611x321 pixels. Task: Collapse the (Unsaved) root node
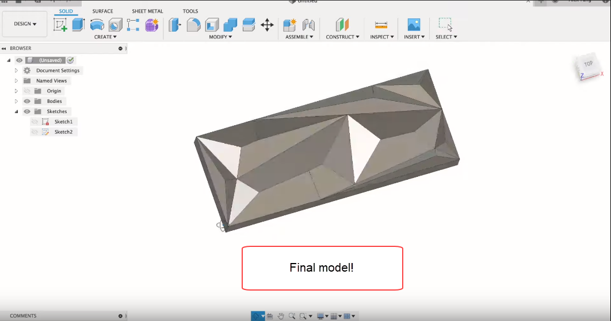tap(9, 60)
